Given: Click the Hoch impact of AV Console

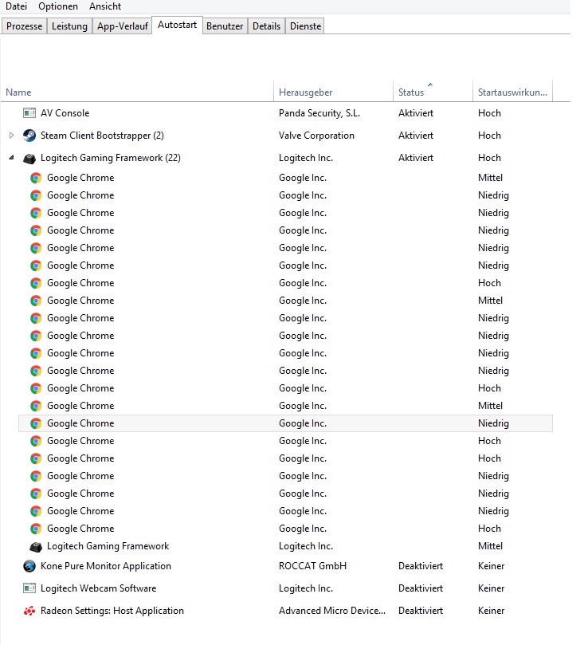Looking at the screenshot, I should pos(489,113).
